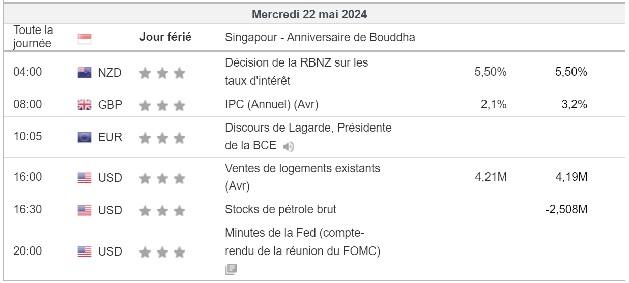Click the speaker icon beside Lagarde speech
This screenshot has width=629, height=283.
[x=289, y=147]
